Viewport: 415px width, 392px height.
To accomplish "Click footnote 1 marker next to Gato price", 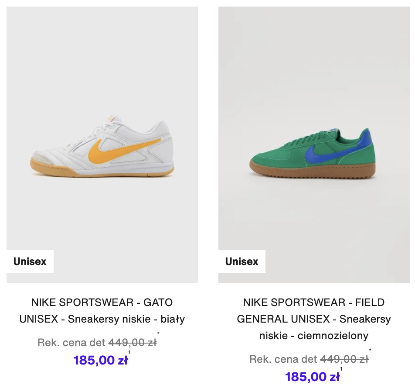I will pyautogui.click(x=129, y=352).
